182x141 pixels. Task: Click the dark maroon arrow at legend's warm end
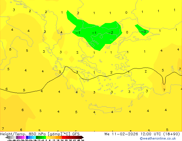coord(82,138)
